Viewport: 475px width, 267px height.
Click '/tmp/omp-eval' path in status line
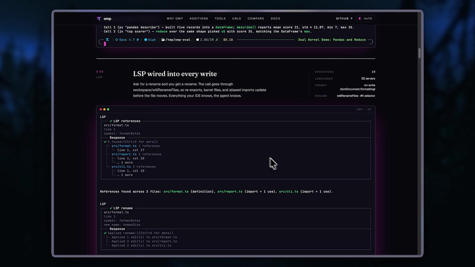tap(178, 40)
